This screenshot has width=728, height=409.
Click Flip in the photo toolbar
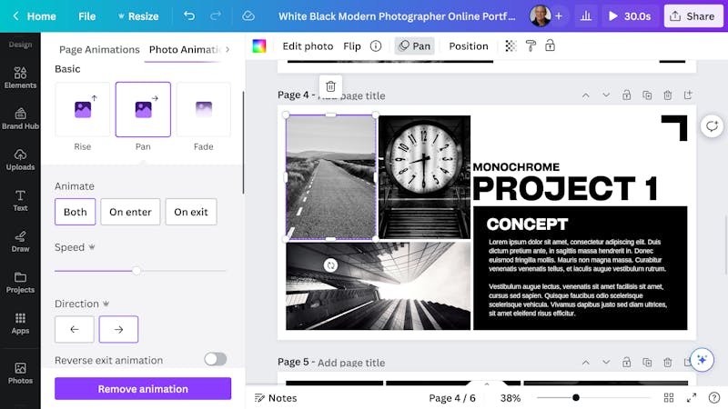pos(352,46)
